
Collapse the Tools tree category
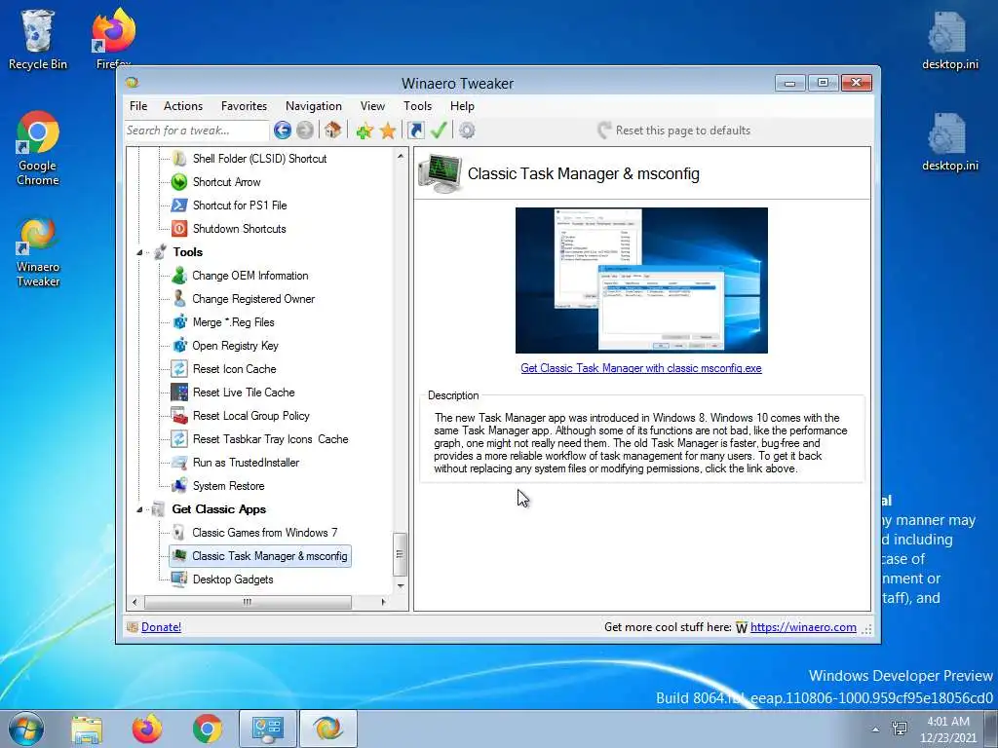(139, 252)
